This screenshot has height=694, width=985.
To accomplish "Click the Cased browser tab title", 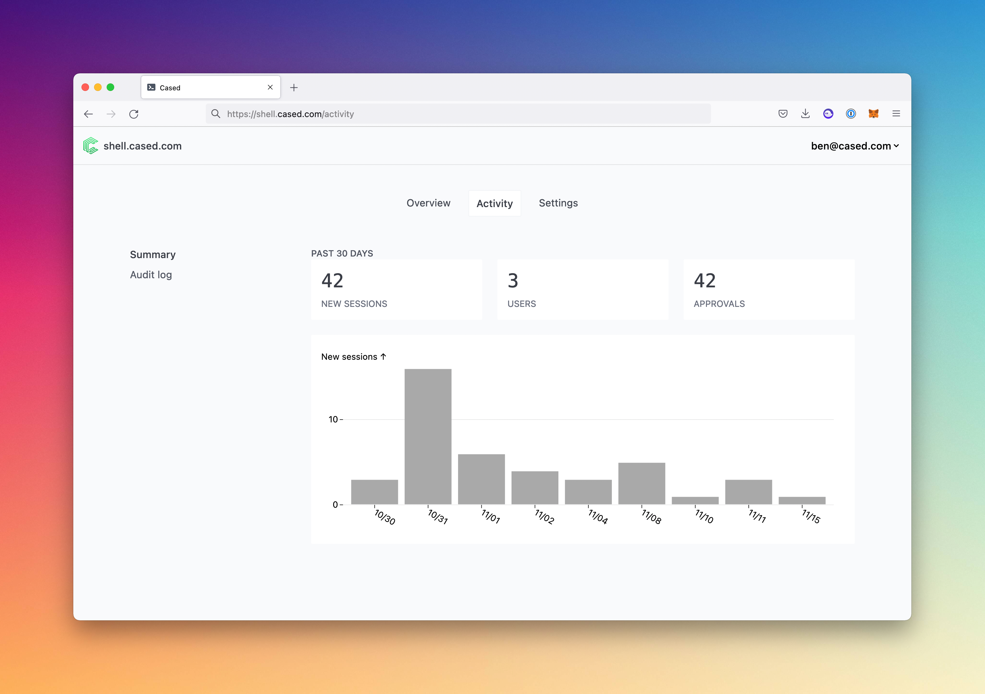I will [170, 87].
